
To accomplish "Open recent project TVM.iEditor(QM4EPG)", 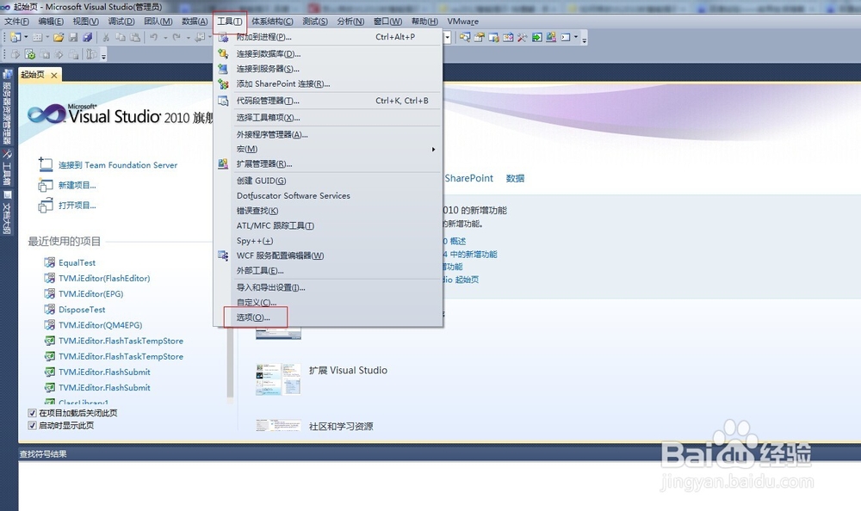I will [x=101, y=325].
